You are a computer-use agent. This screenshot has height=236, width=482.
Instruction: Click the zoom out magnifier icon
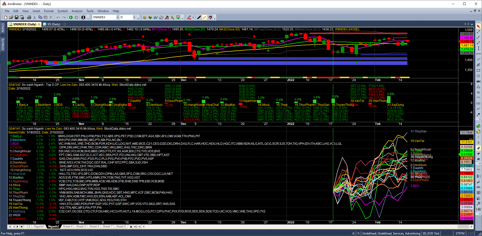pos(478,131)
